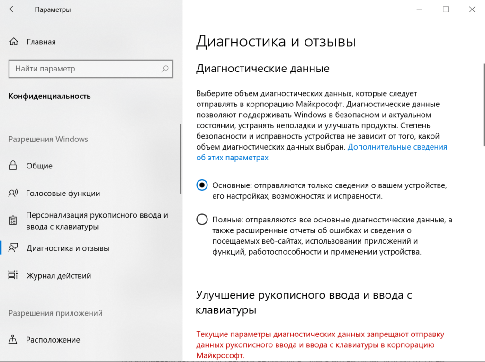Maximize the Параметры window
Screen dimensions: 485x362
point(446,9)
